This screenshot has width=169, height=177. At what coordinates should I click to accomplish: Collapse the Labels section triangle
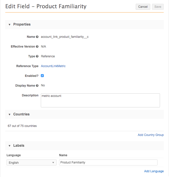(10, 146)
